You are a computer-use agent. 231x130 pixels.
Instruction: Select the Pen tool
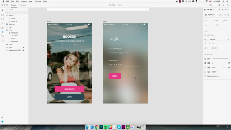click(x=3, y=27)
